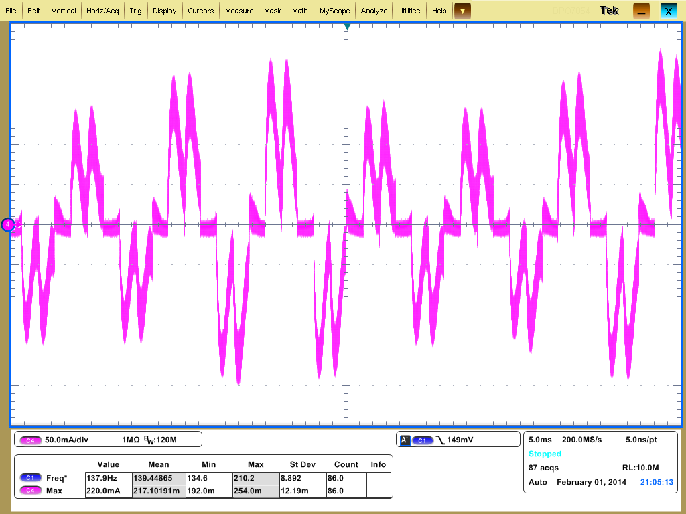Open the Trig menu

[x=135, y=10]
